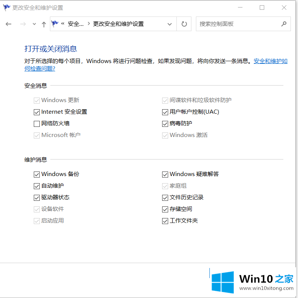Toggle the 设备软件 checkbox

click(37, 209)
